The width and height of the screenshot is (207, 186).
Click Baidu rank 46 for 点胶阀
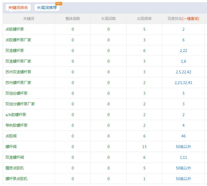click(183, 136)
